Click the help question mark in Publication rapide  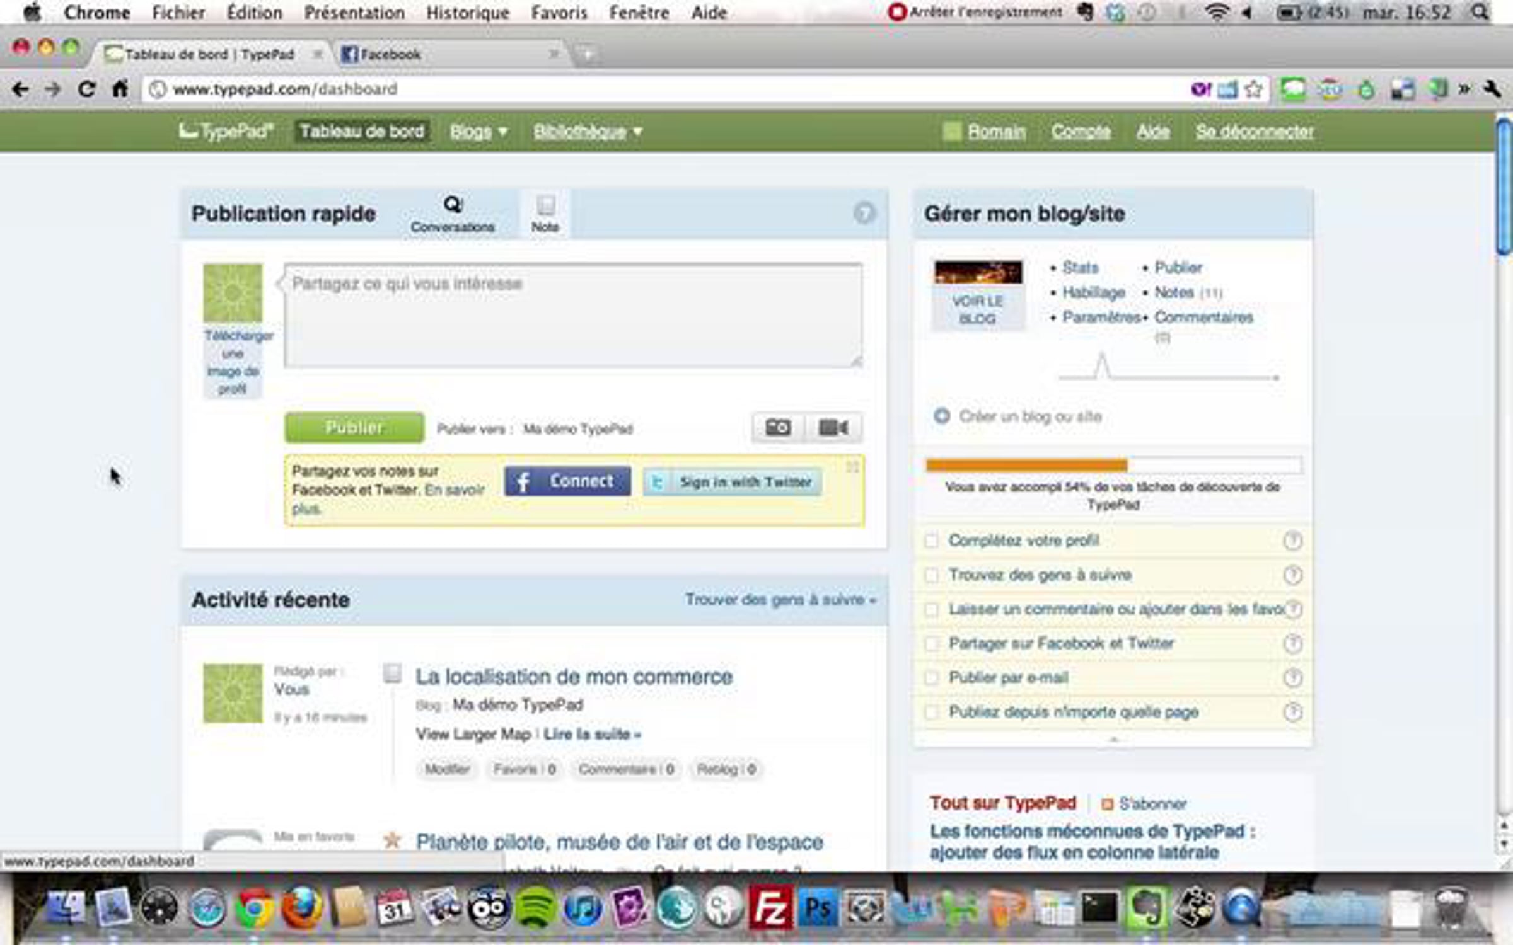click(x=864, y=213)
